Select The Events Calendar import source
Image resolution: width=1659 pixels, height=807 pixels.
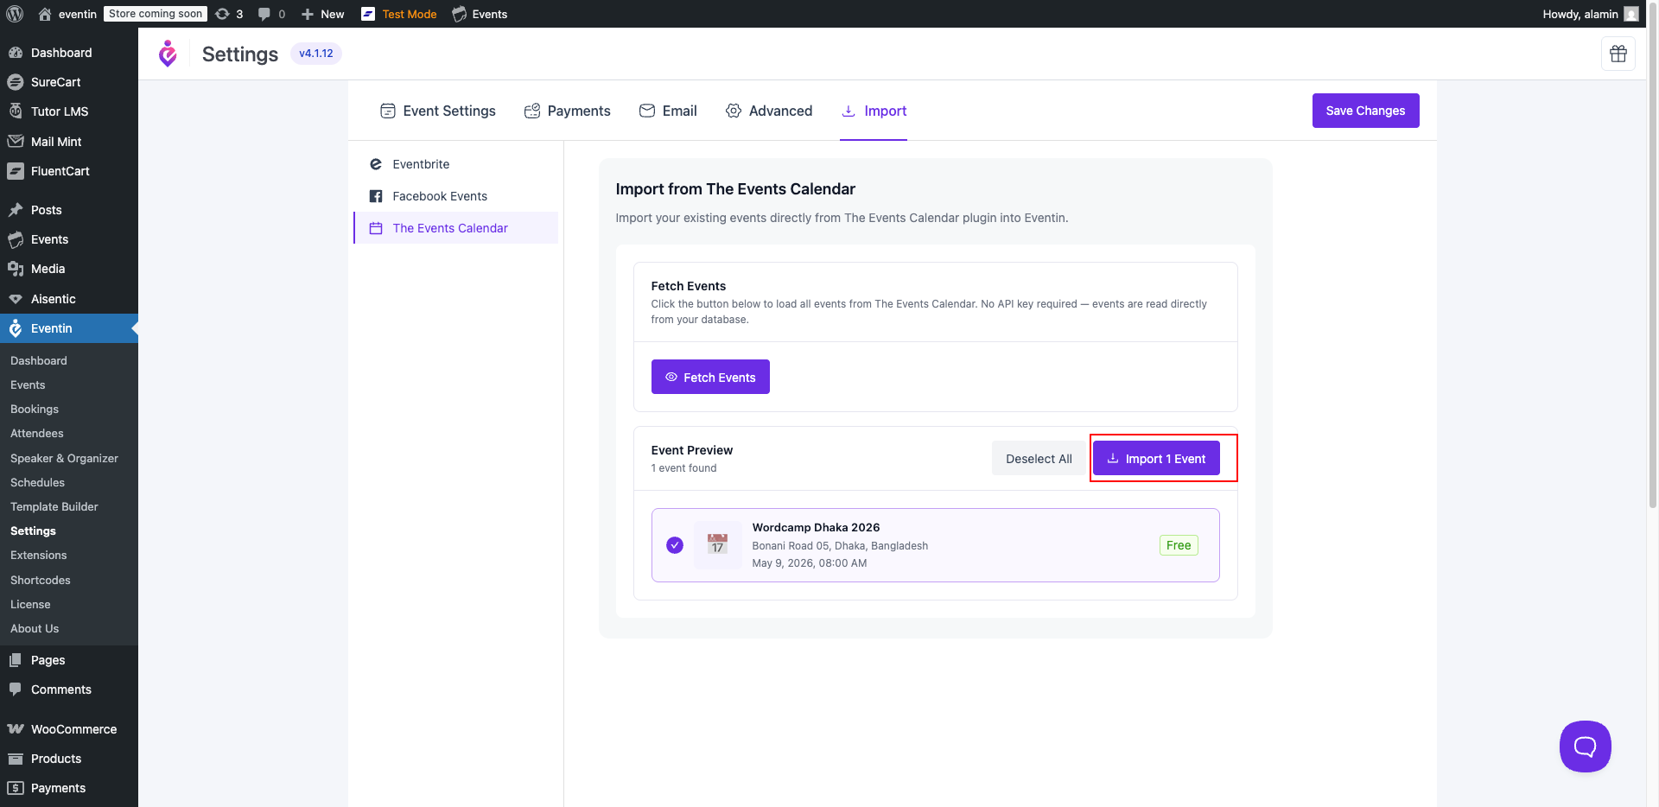(x=456, y=228)
